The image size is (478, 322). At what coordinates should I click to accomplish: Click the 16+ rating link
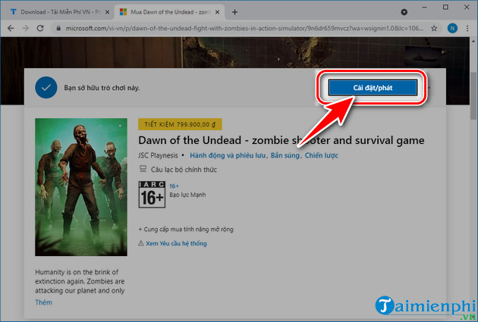[174, 186]
